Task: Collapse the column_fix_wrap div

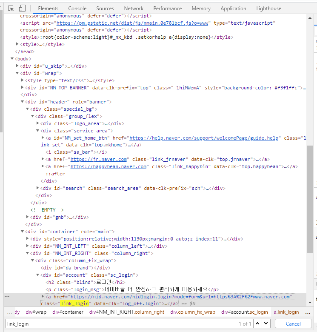Action: 32,260
